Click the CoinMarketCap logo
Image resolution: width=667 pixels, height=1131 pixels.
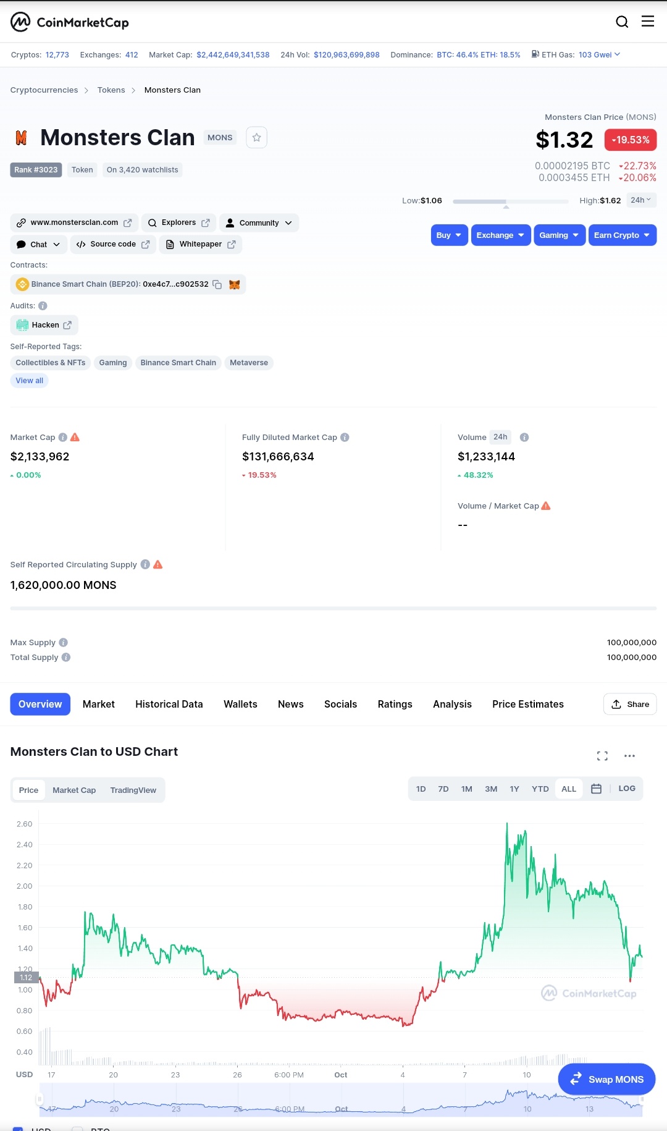[x=70, y=22]
